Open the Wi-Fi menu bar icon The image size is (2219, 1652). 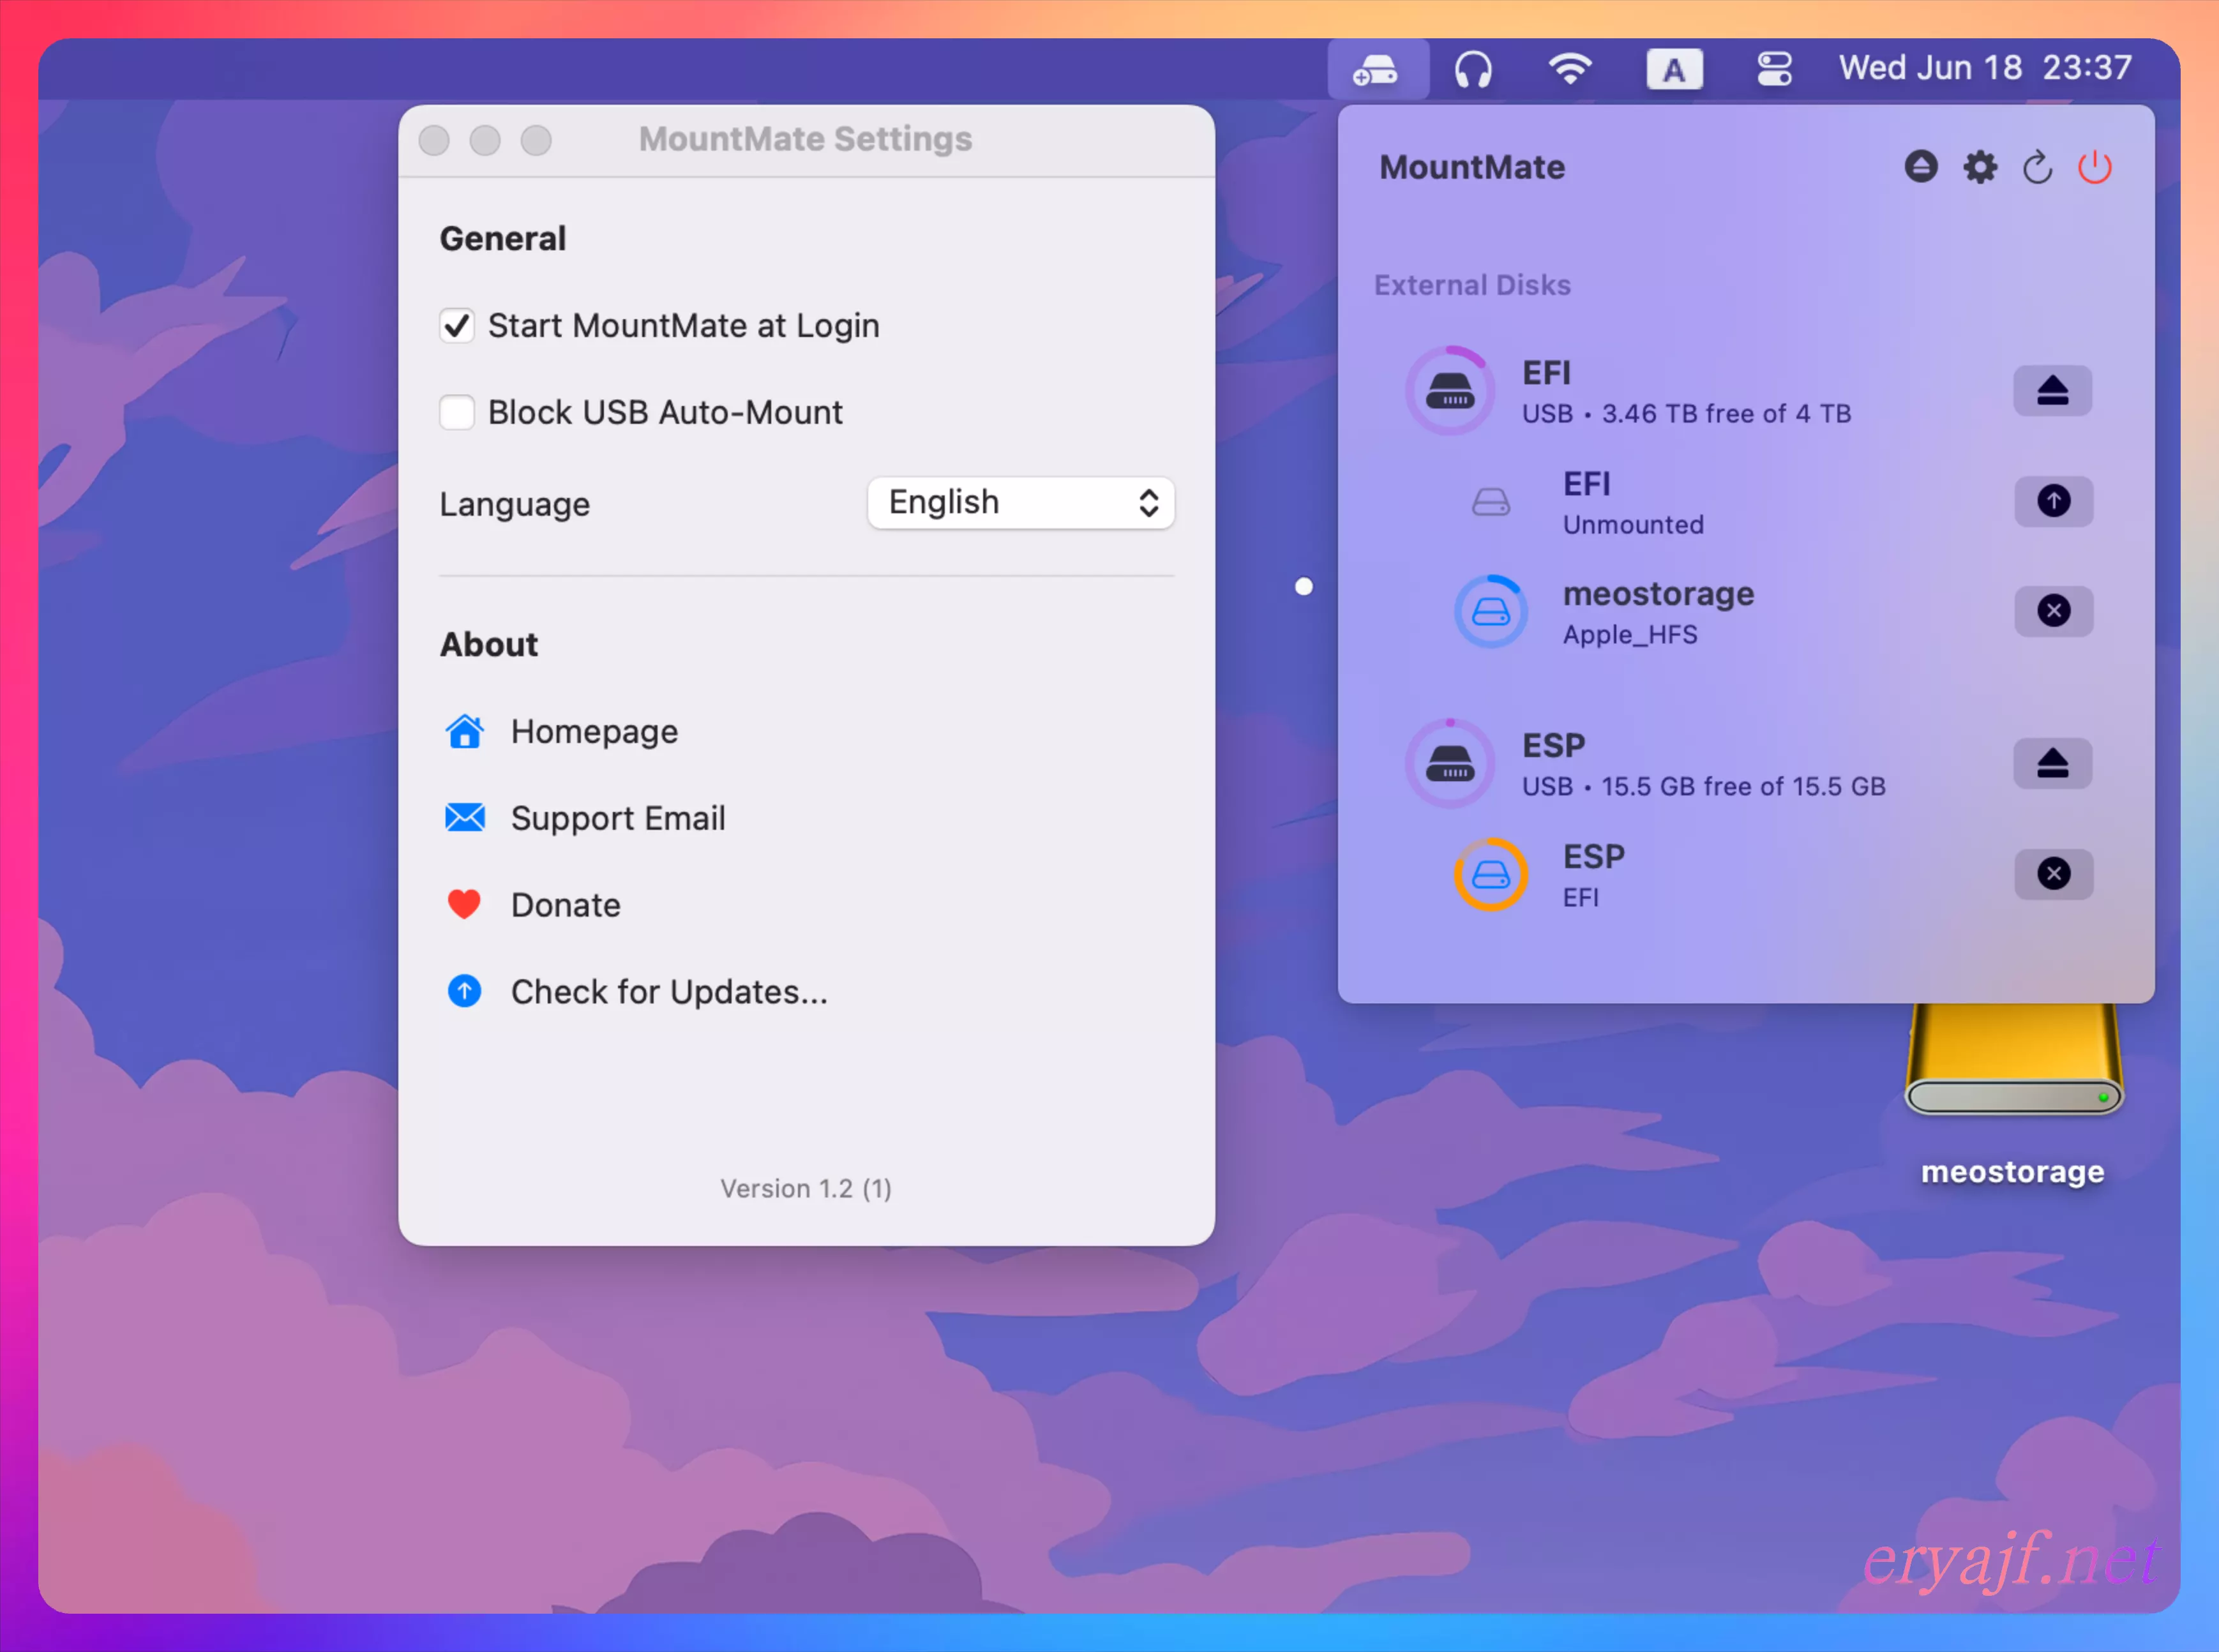1569,69
